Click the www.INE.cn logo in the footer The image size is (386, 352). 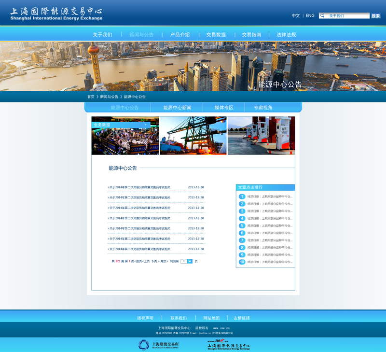point(229,344)
